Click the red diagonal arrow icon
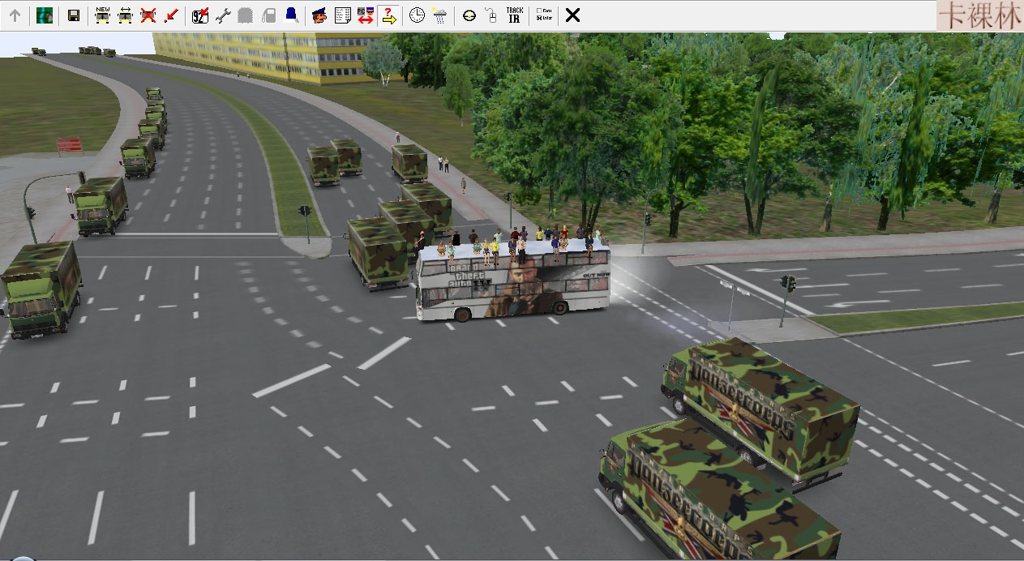Image resolution: width=1024 pixels, height=561 pixels. click(x=170, y=15)
